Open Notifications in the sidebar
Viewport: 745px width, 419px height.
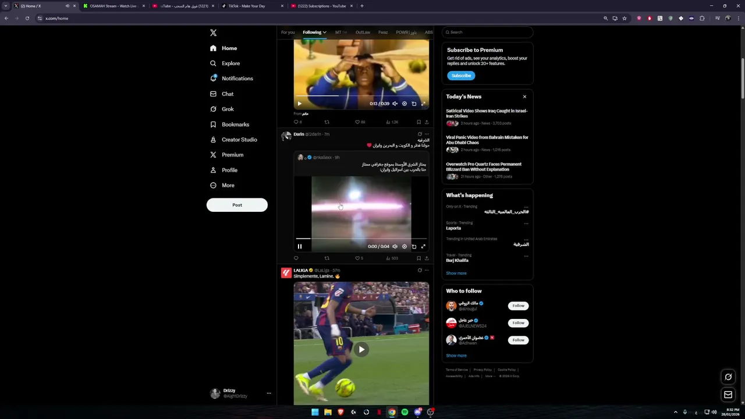(231, 79)
